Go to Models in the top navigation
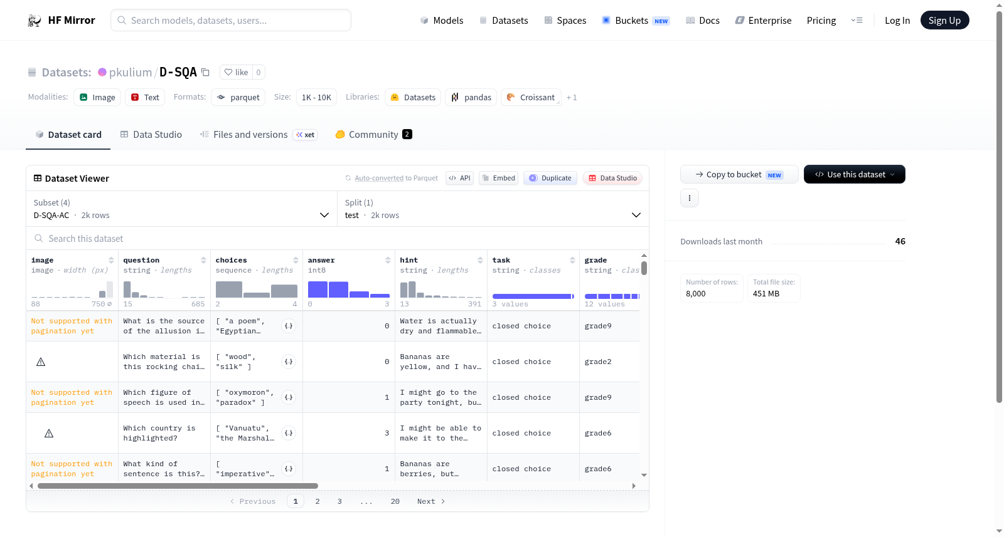 (442, 21)
